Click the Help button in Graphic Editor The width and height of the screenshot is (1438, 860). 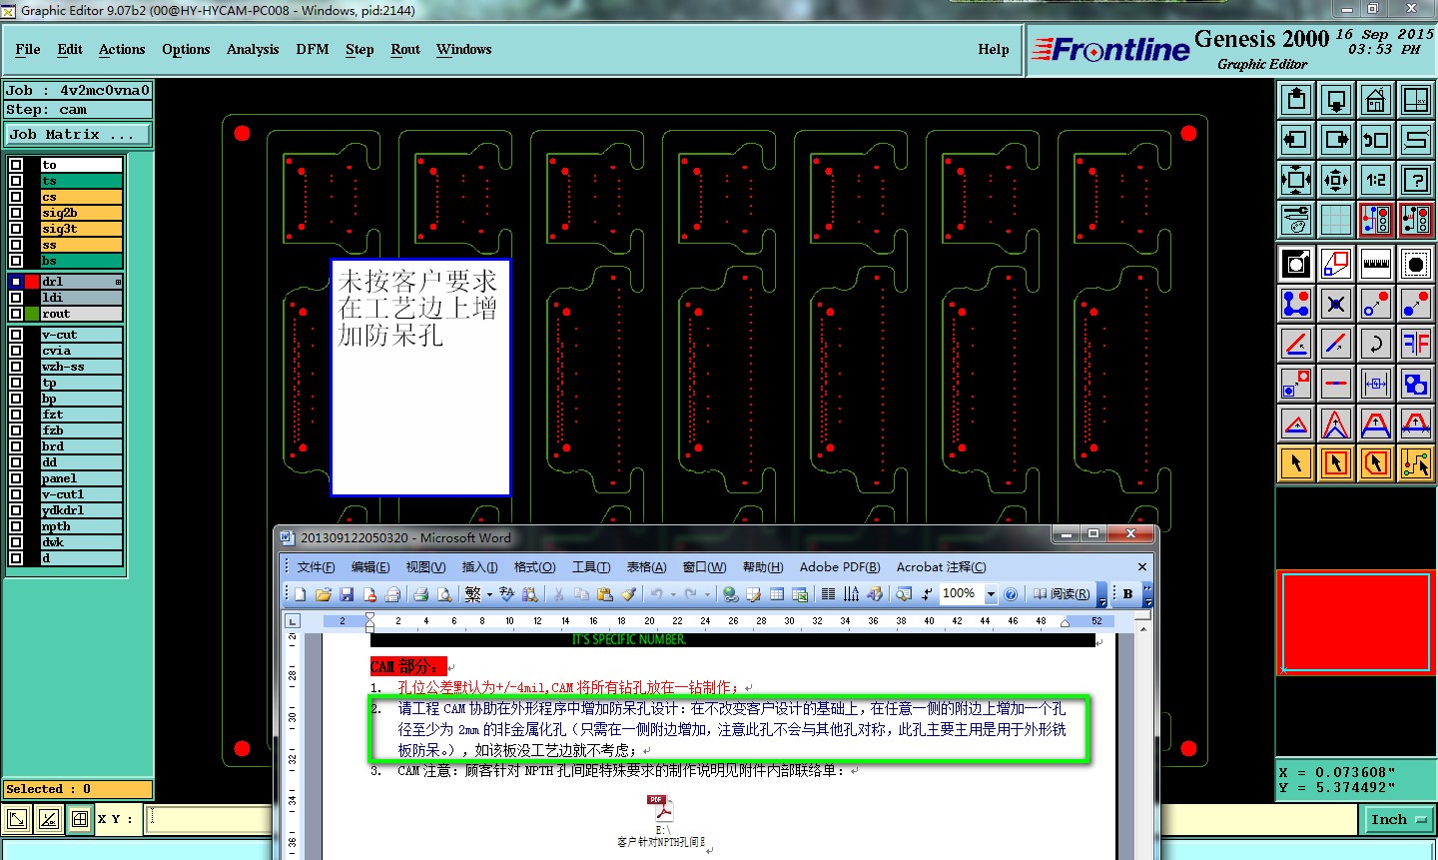[994, 49]
